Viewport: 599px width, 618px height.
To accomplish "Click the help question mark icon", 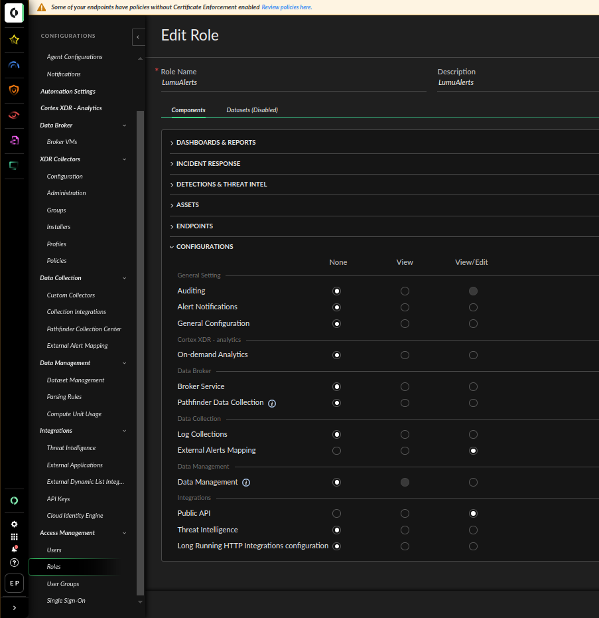I will tap(14, 562).
